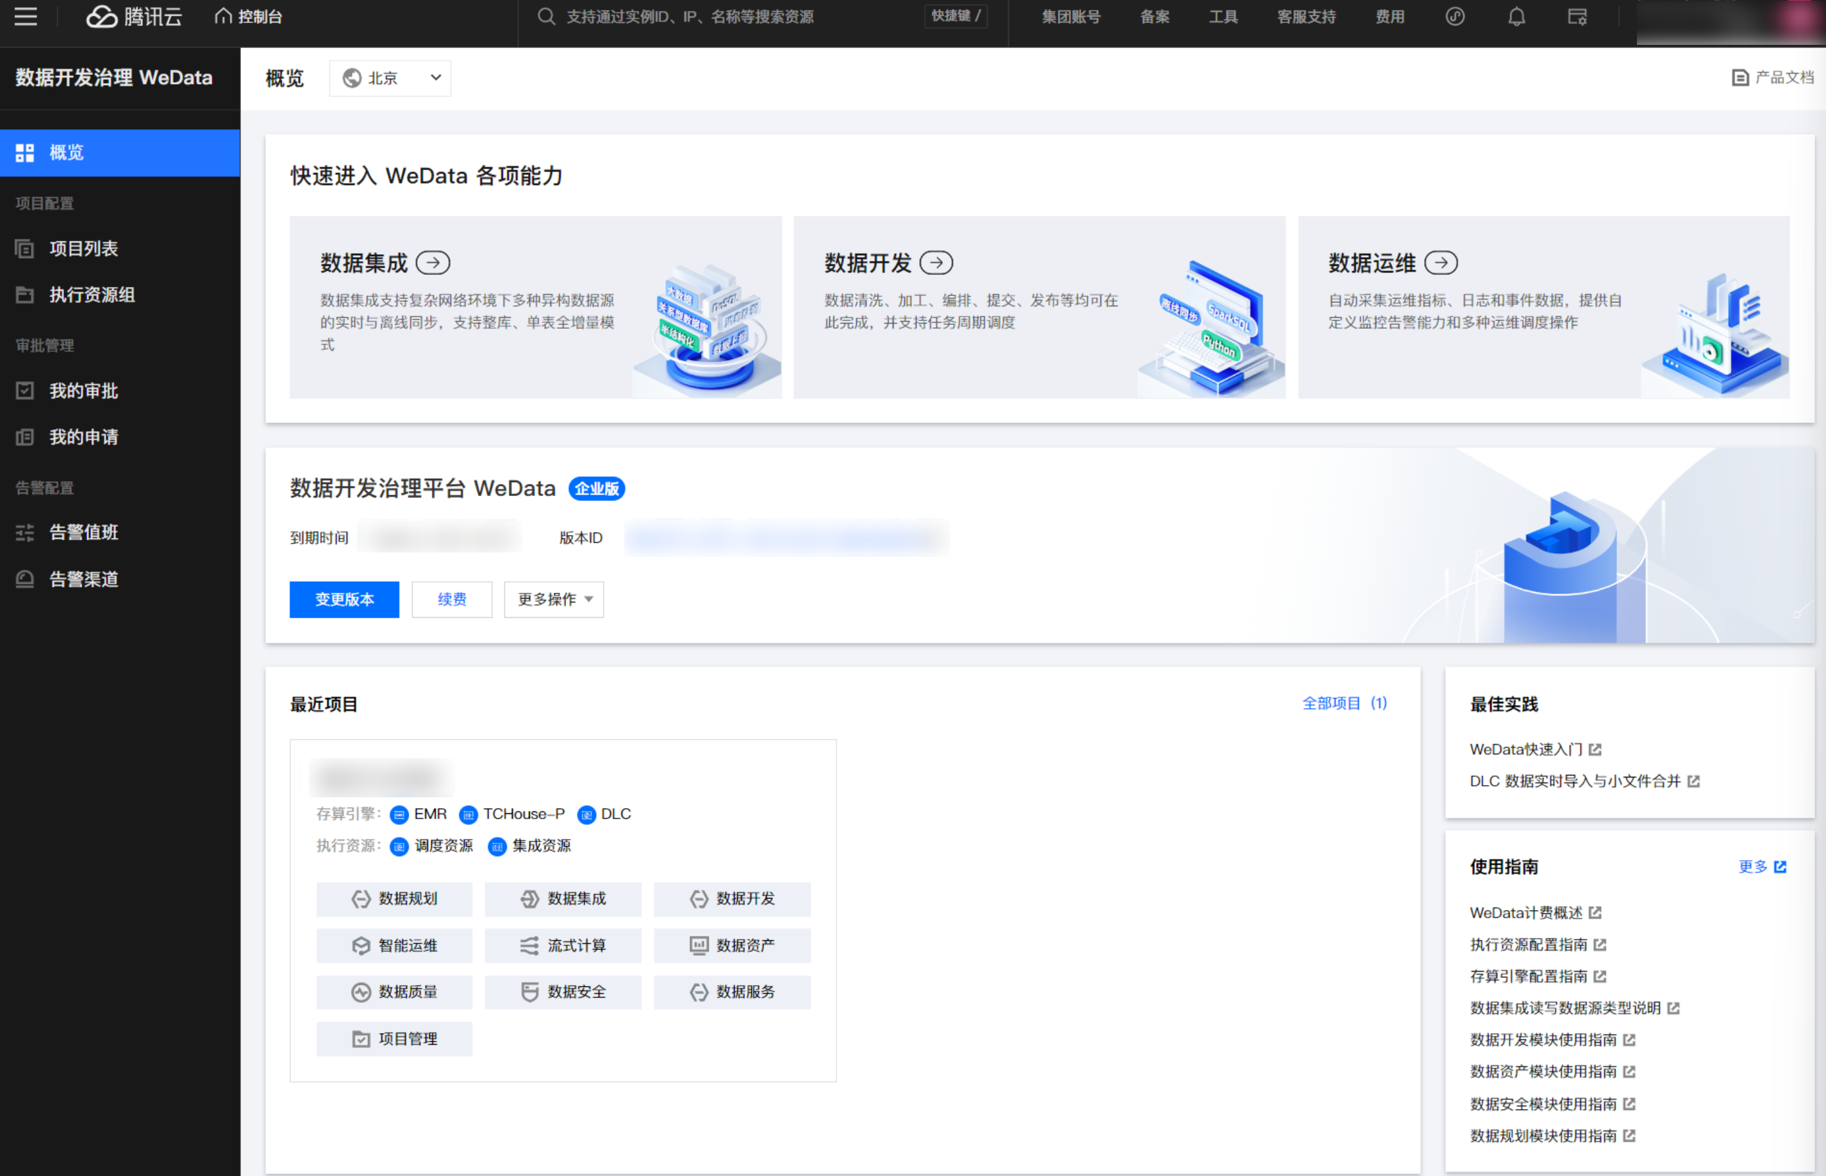Open the hamburger navigation menu
This screenshot has width=1826, height=1176.
(25, 17)
